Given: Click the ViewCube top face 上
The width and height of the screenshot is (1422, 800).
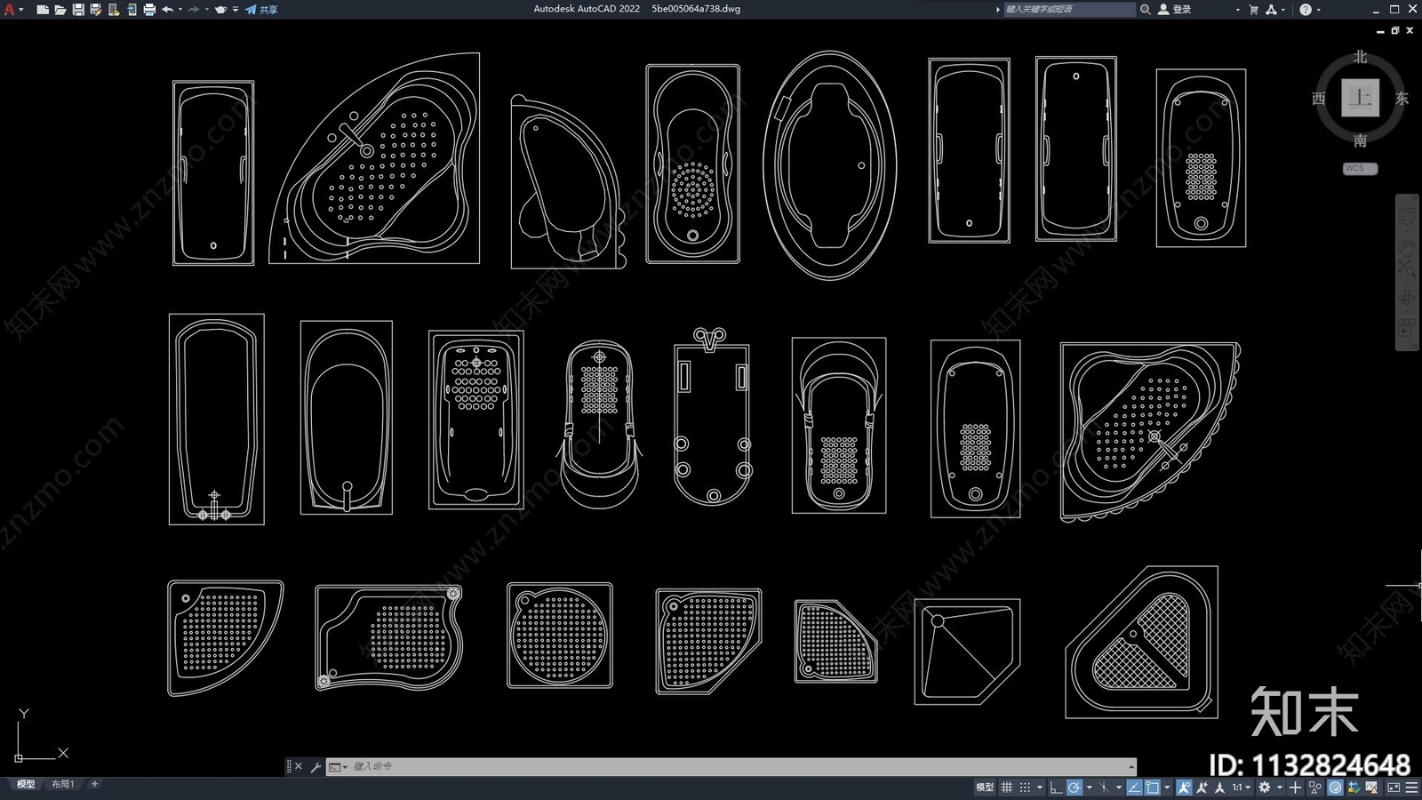Looking at the screenshot, I should (1360, 98).
